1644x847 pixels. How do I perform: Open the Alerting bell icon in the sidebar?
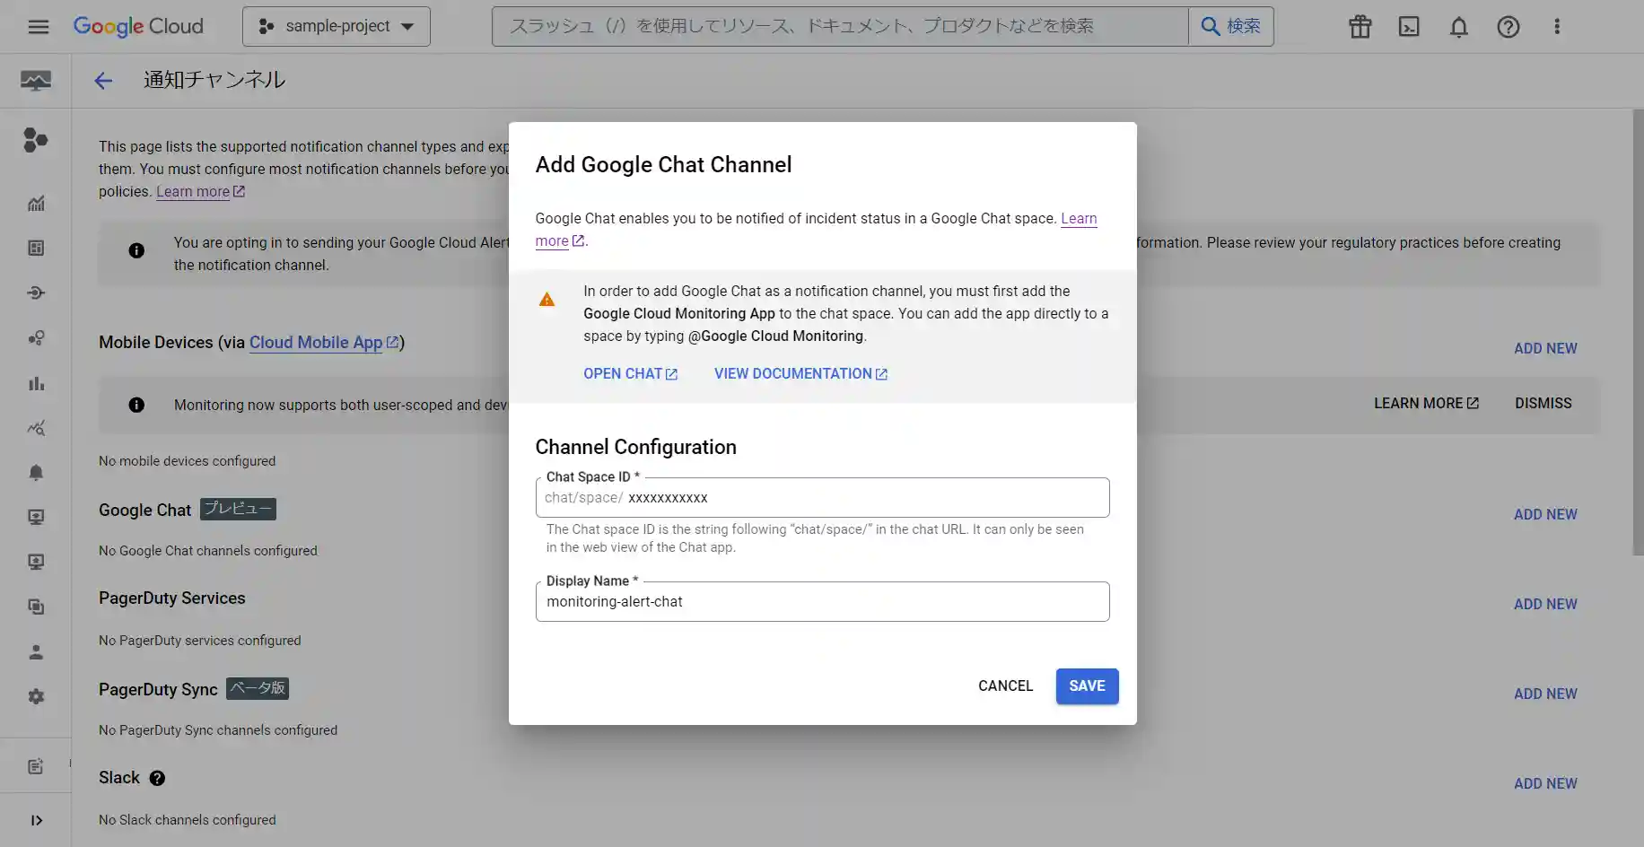click(x=36, y=473)
